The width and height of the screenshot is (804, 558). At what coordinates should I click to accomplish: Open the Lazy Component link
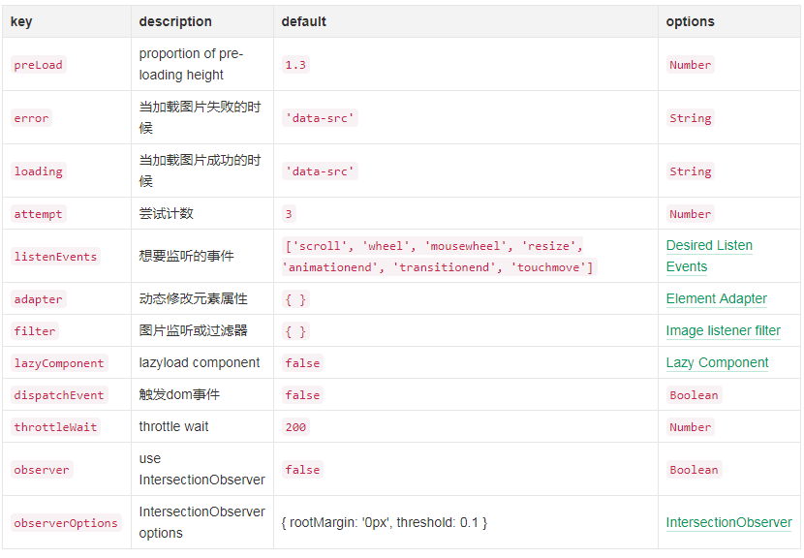717,362
